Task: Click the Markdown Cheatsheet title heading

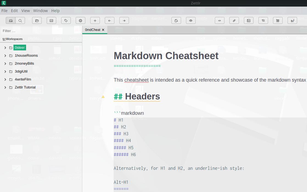Action: coord(166,56)
